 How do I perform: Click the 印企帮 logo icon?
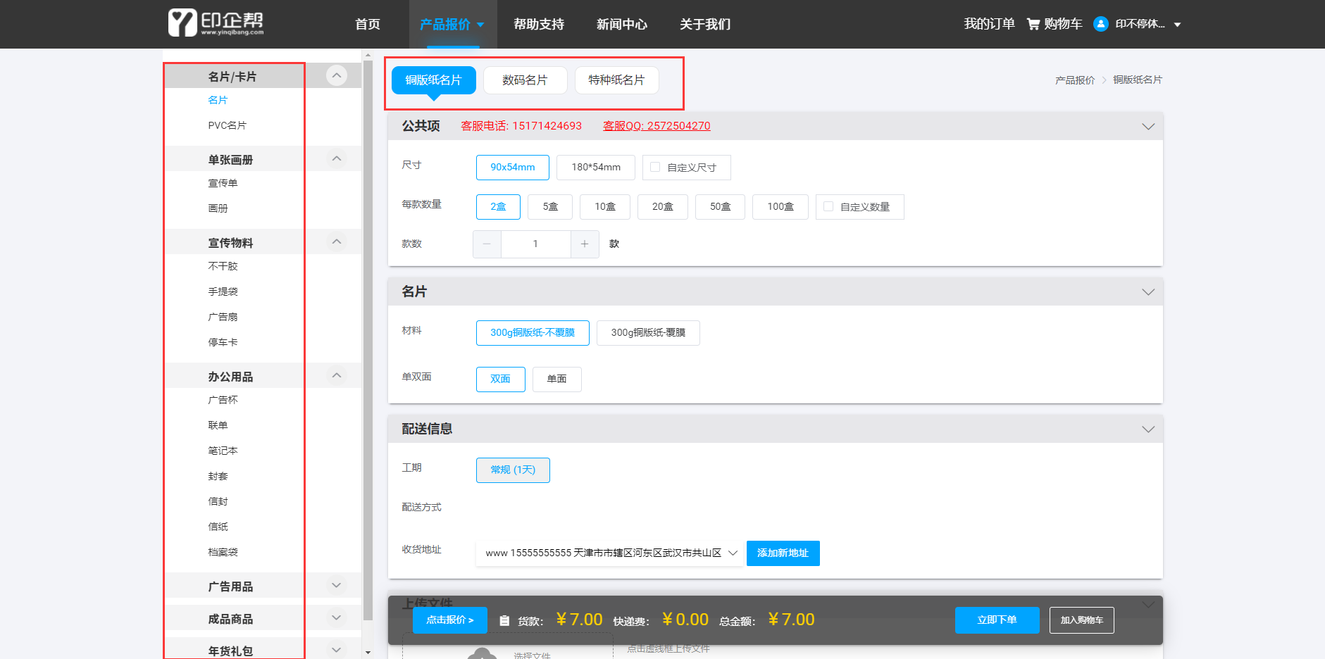pyautogui.click(x=182, y=23)
